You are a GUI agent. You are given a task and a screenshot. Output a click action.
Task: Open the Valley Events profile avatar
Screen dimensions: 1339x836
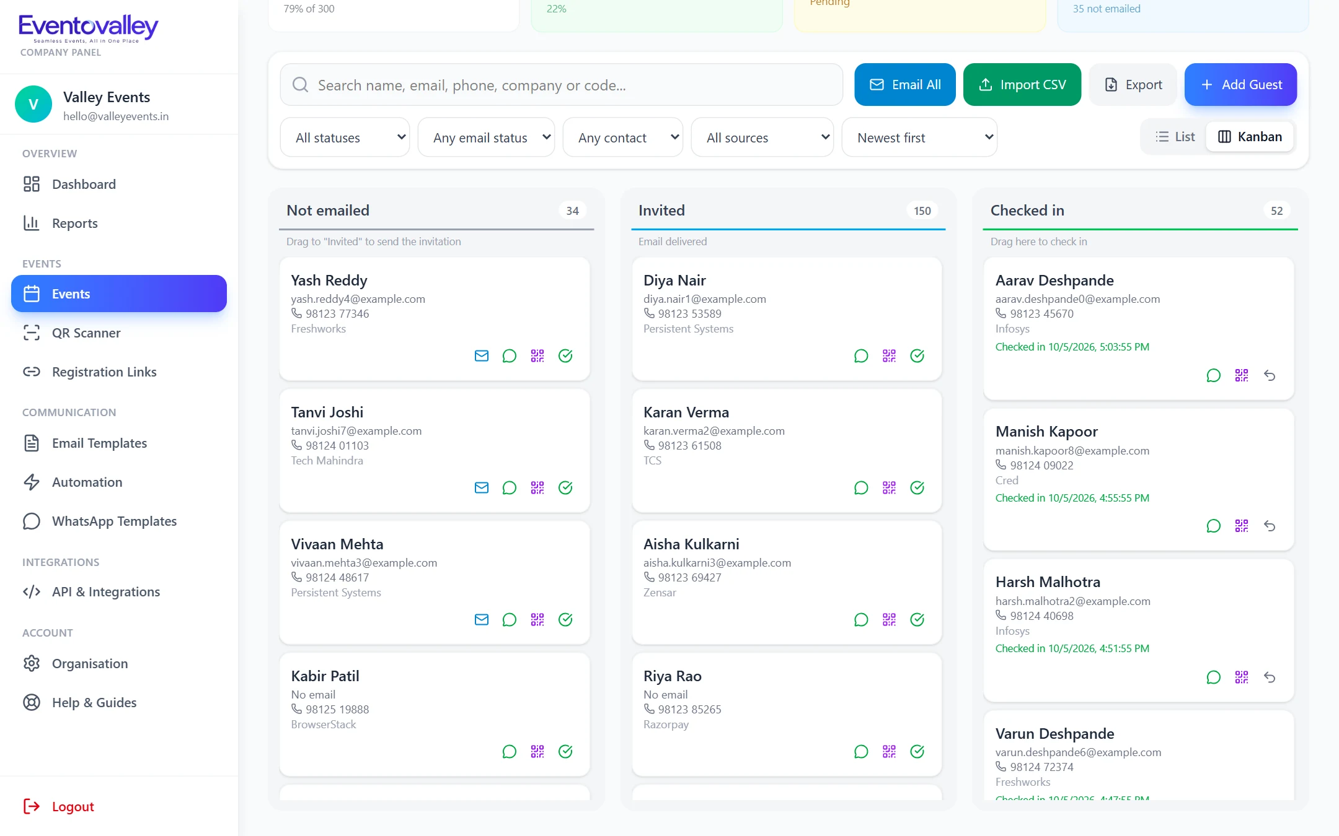tap(33, 104)
